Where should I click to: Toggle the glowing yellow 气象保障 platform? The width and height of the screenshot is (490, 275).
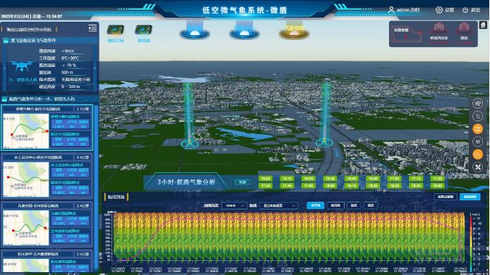[x=294, y=30]
